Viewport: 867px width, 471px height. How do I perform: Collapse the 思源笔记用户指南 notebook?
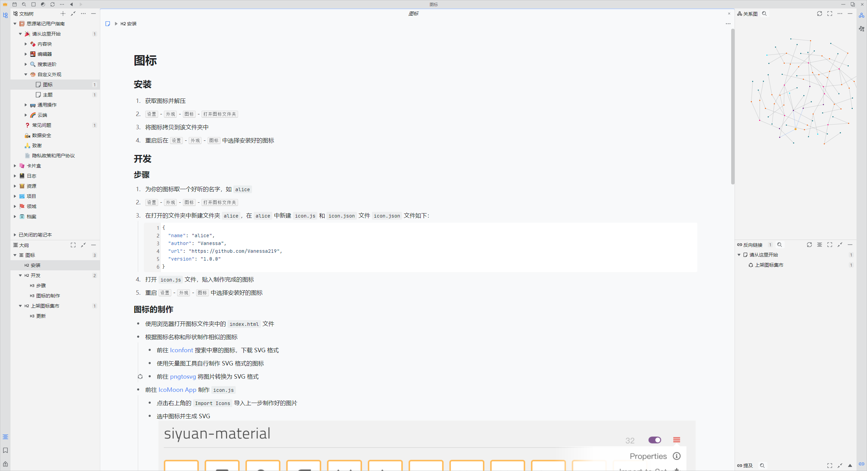point(15,24)
